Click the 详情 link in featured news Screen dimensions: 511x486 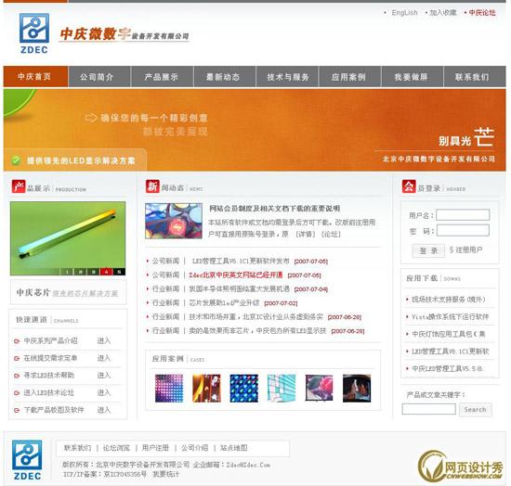306,235
